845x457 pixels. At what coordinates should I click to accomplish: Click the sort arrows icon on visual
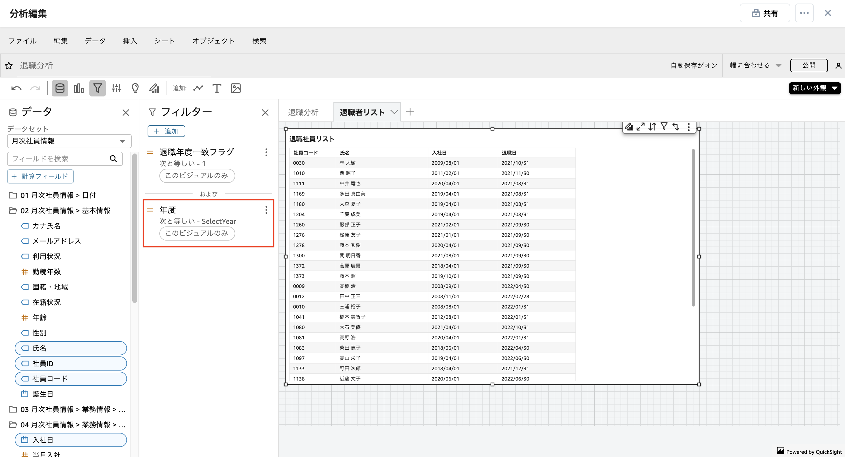[x=652, y=127]
